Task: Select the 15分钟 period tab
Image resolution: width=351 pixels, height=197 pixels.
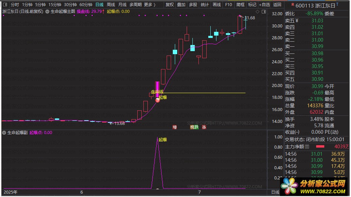Action: pyautogui.click(x=55, y=4)
